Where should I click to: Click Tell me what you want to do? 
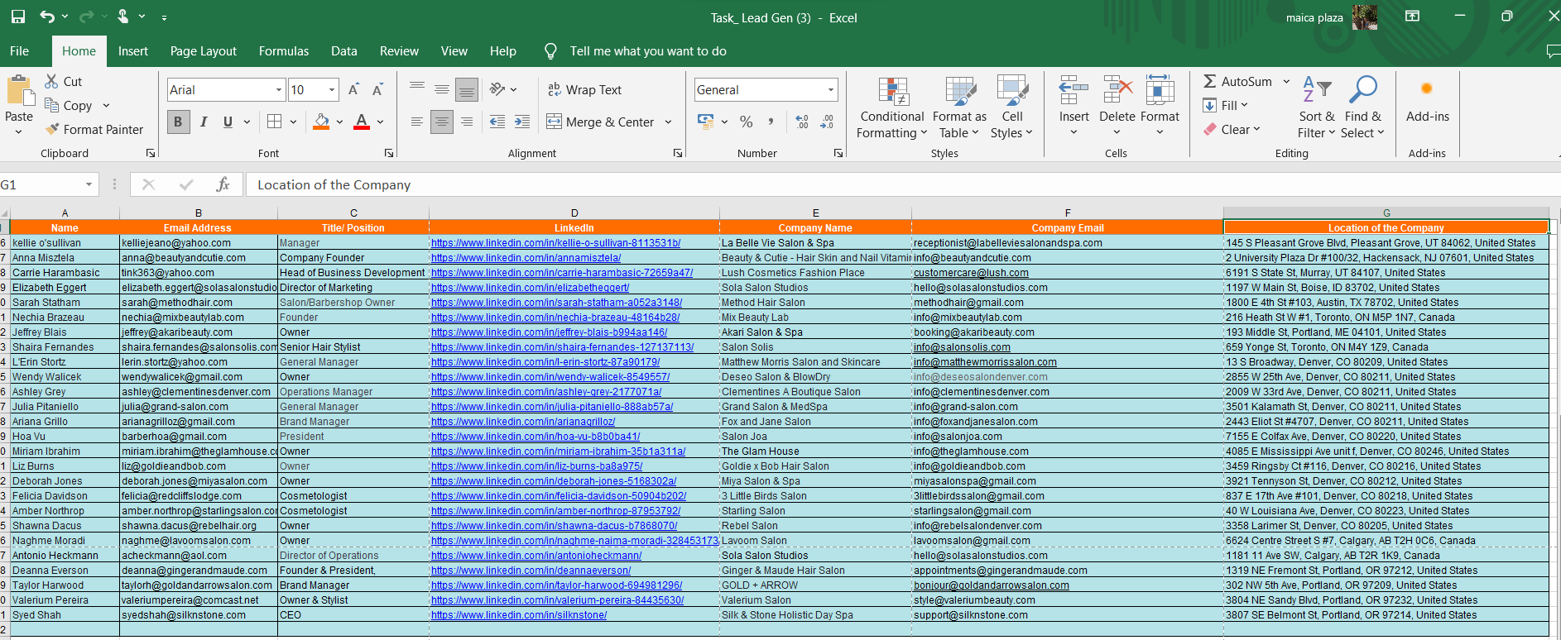[x=648, y=50]
